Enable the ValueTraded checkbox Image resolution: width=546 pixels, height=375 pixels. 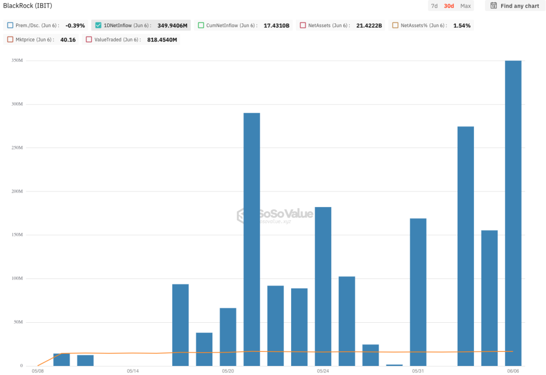[x=89, y=39]
